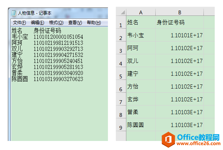Viewport: 223px width, 150px height.
Task: Open the 格式(O) menu in Notepad
Action: pyautogui.click(x=56, y=23)
